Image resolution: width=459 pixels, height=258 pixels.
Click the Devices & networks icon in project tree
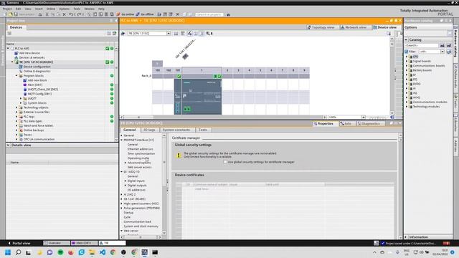click(x=16, y=57)
